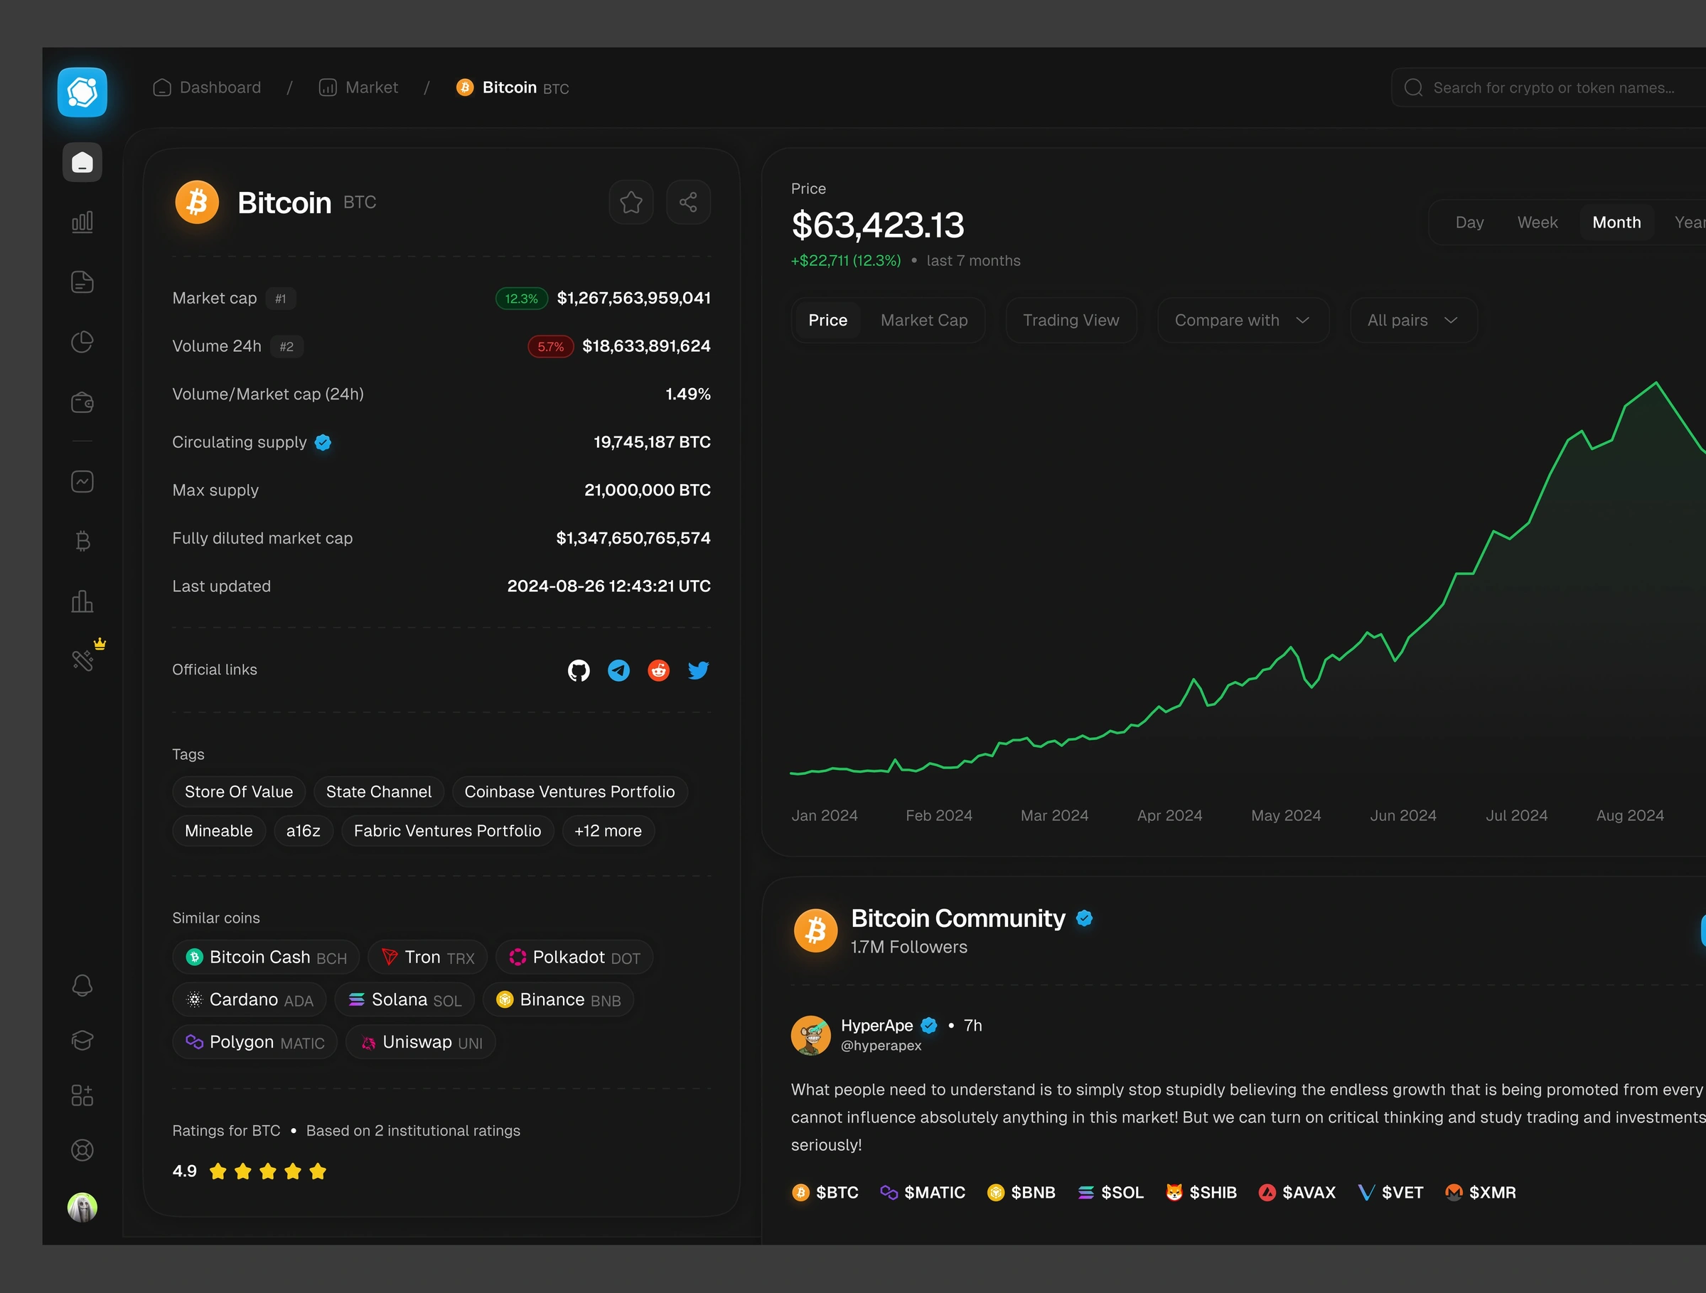Open the line chart activity sidebar icon
This screenshot has width=1706, height=1293.
(82, 482)
